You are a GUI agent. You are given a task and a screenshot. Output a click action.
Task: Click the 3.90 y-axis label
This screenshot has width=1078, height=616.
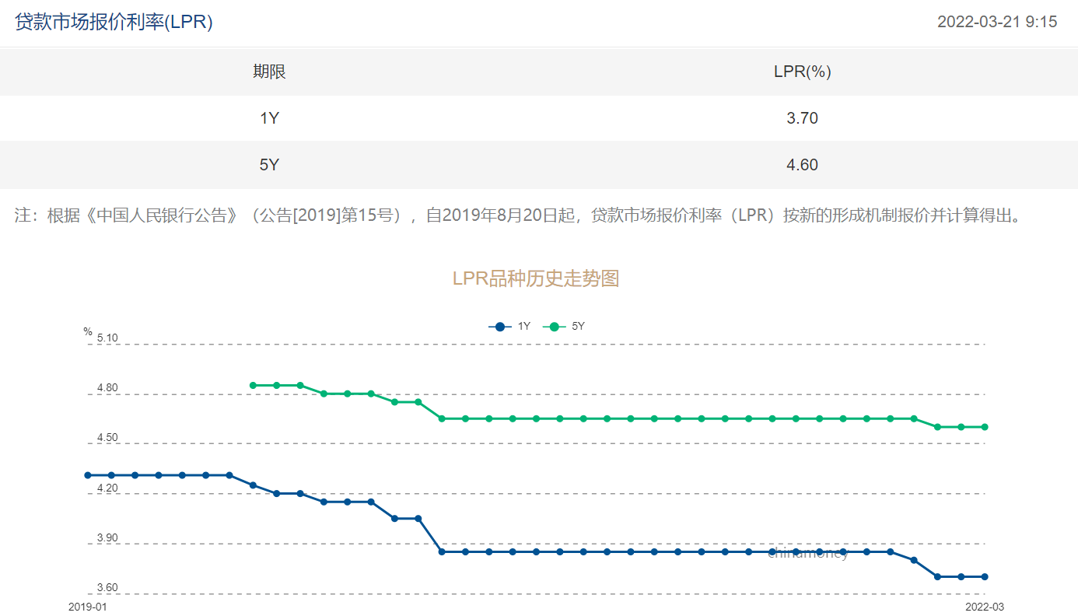pos(107,538)
